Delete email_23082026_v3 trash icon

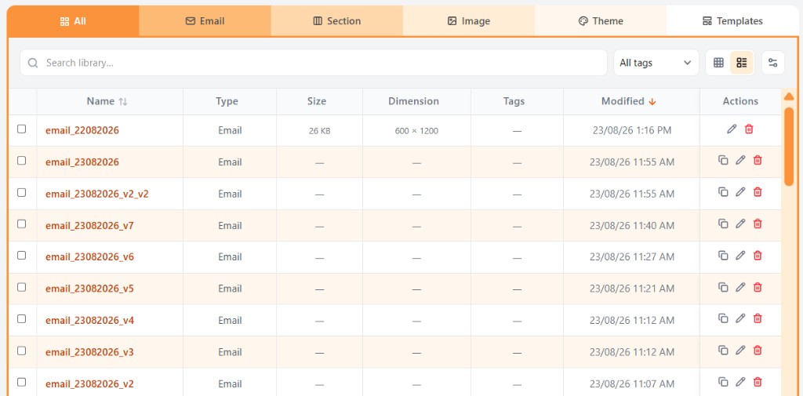tap(758, 351)
